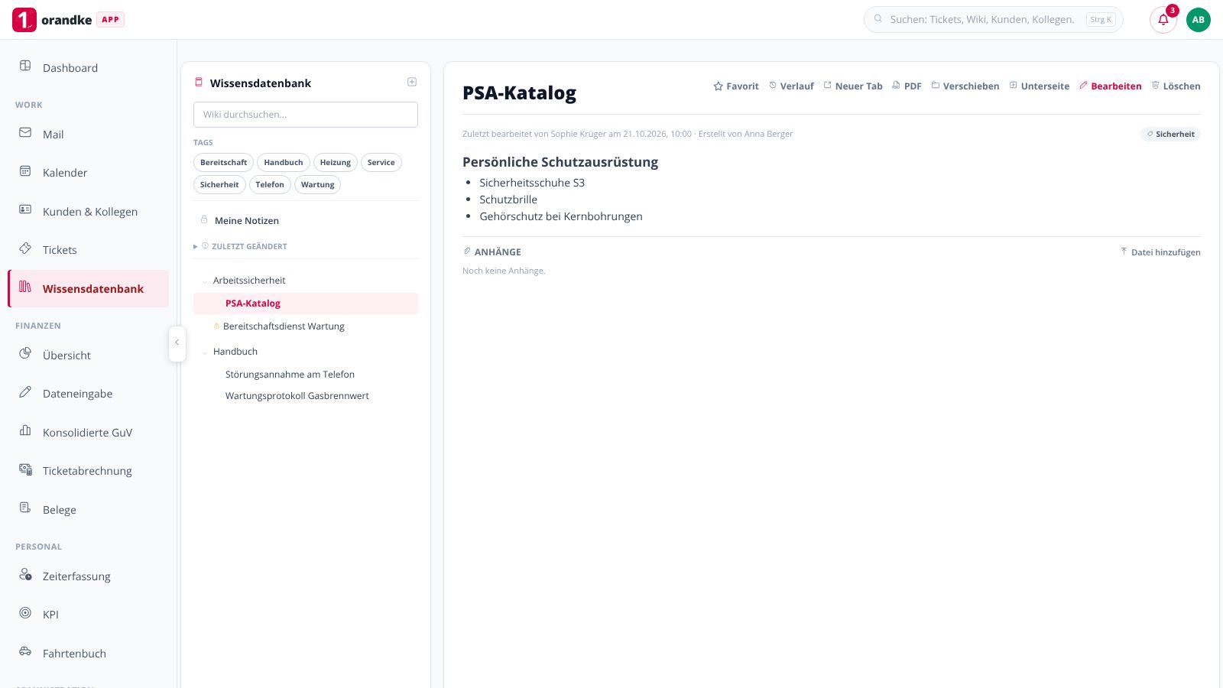Open the AB user avatar menu
Image resolution: width=1223 pixels, height=688 pixels.
(x=1198, y=20)
